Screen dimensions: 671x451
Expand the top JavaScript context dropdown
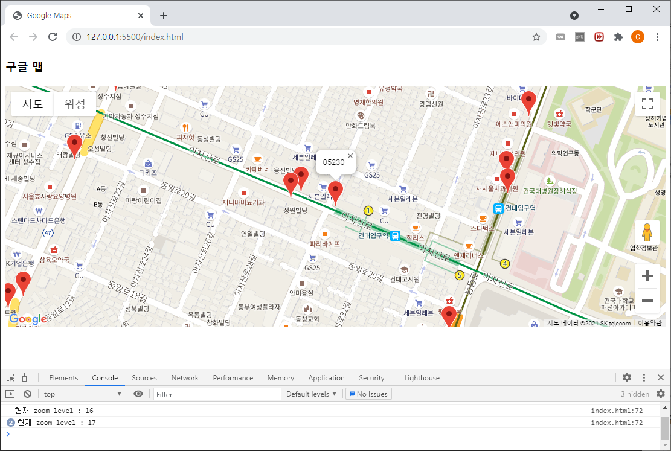(82, 394)
